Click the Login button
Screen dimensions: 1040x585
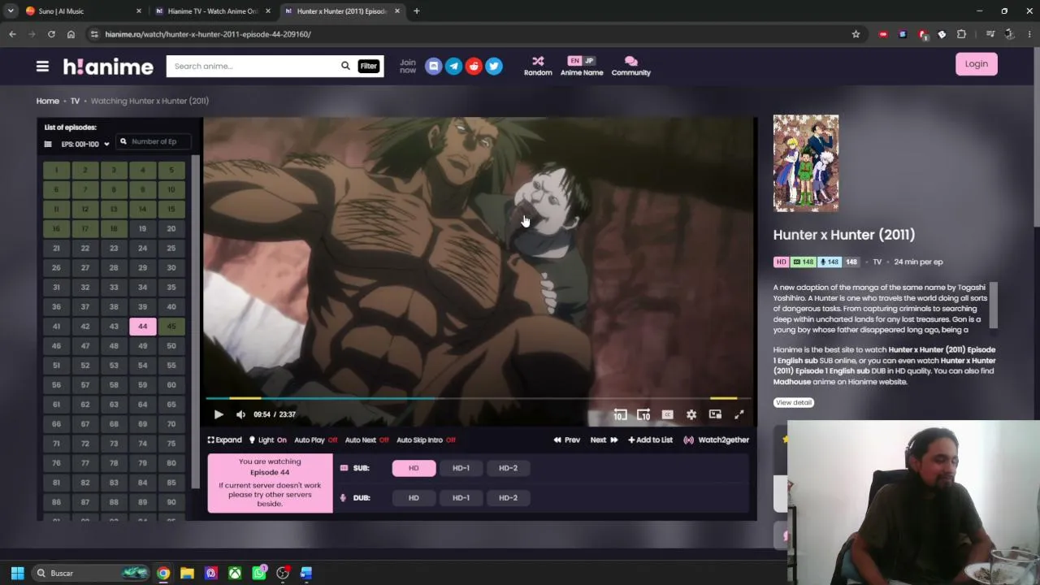tap(977, 64)
